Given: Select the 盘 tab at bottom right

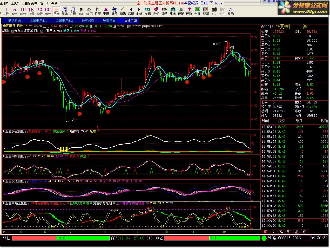Looking at the screenshot, I should point(297,232).
